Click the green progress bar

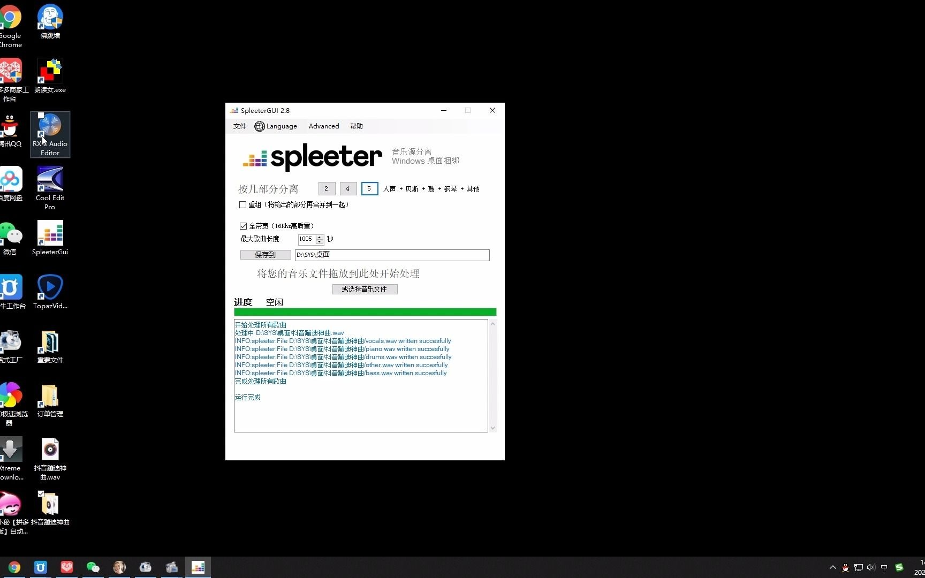[365, 312]
